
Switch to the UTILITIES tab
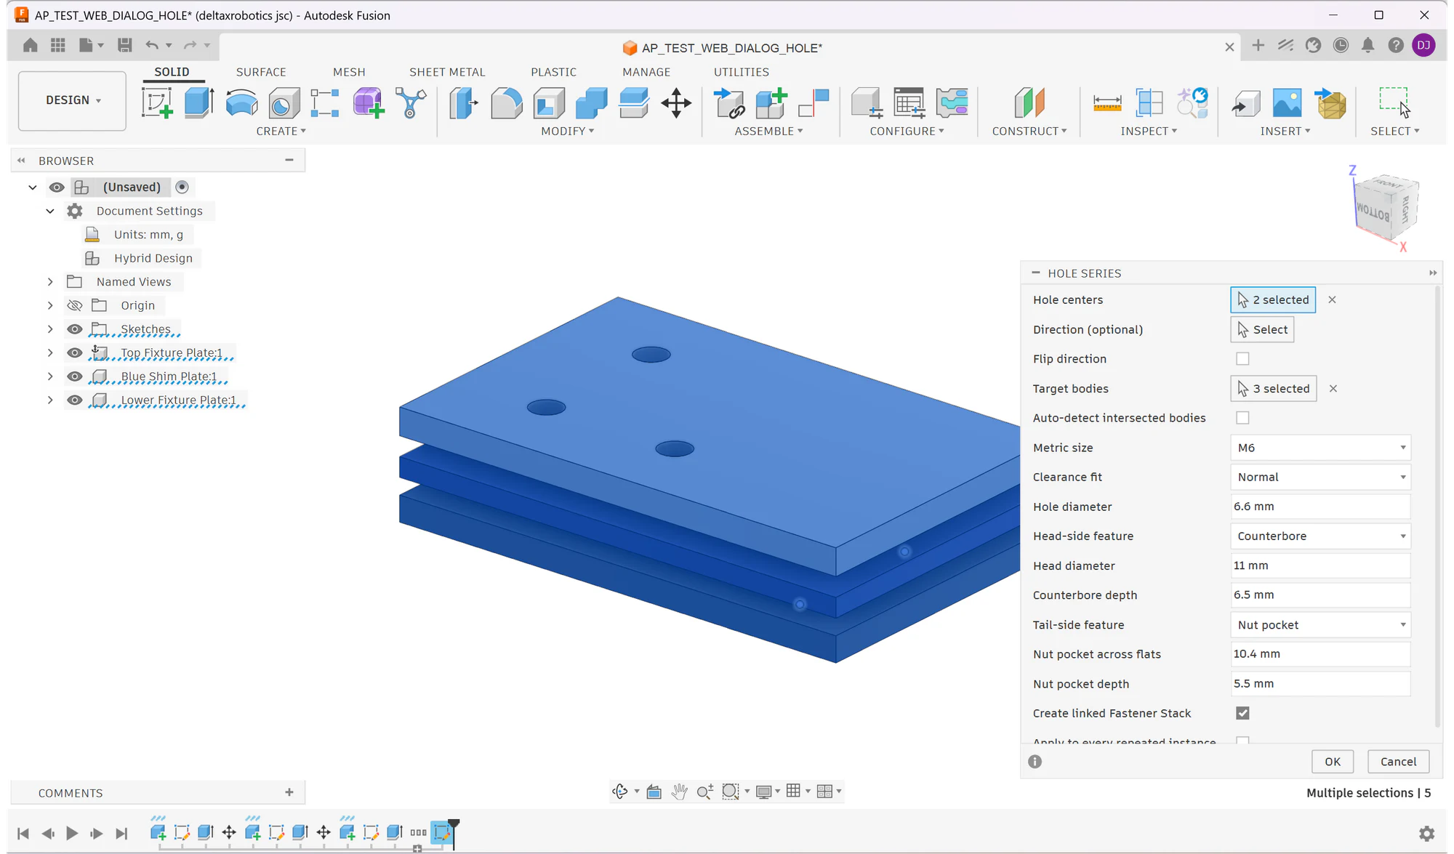pos(742,72)
